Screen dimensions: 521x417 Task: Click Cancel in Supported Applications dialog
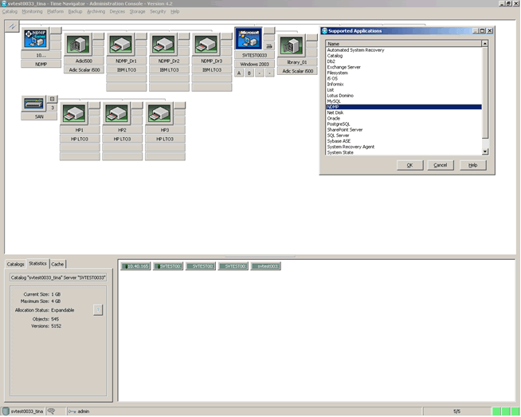pos(441,165)
